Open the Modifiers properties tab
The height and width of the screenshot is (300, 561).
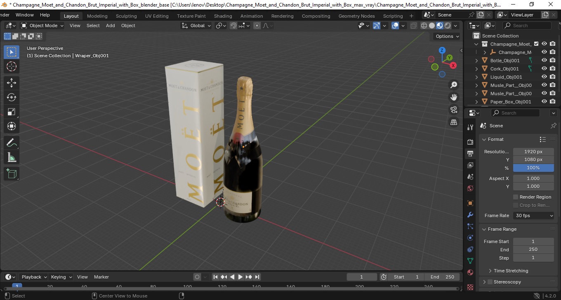(x=470, y=215)
